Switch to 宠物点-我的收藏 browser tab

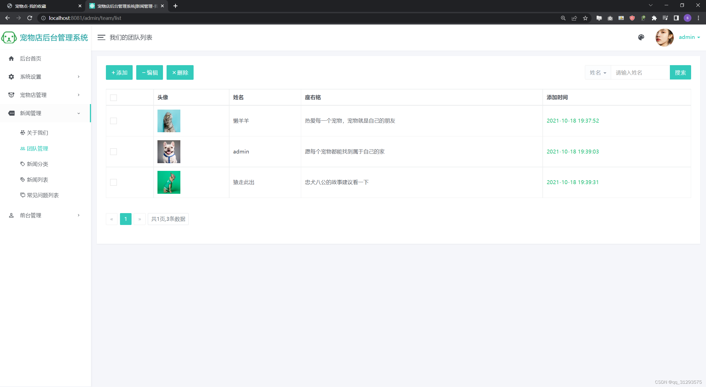pos(41,6)
